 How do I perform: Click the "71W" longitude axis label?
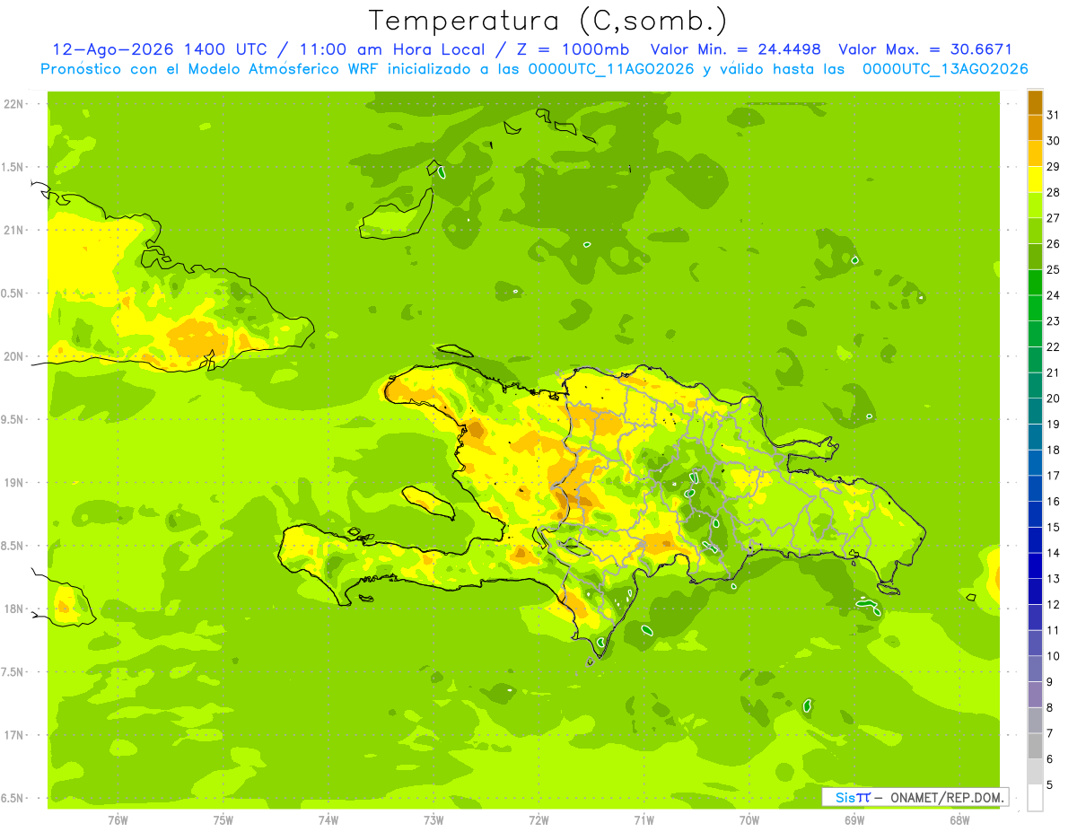pos(644,819)
